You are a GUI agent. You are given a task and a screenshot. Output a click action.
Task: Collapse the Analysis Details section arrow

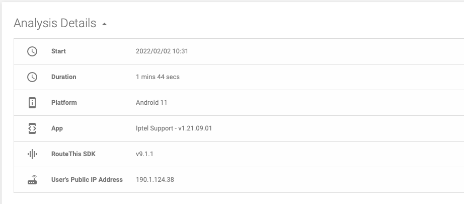pyautogui.click(x=104, y=24)
